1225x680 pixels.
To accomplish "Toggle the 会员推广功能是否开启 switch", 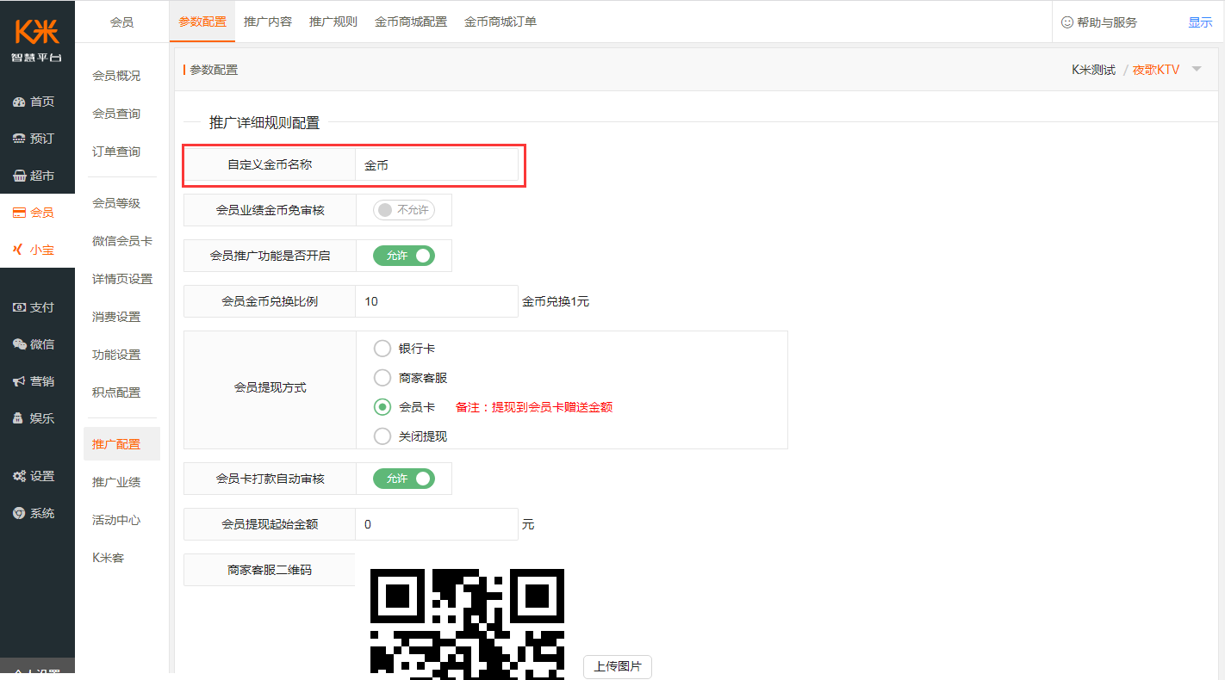I will point(404,256).
